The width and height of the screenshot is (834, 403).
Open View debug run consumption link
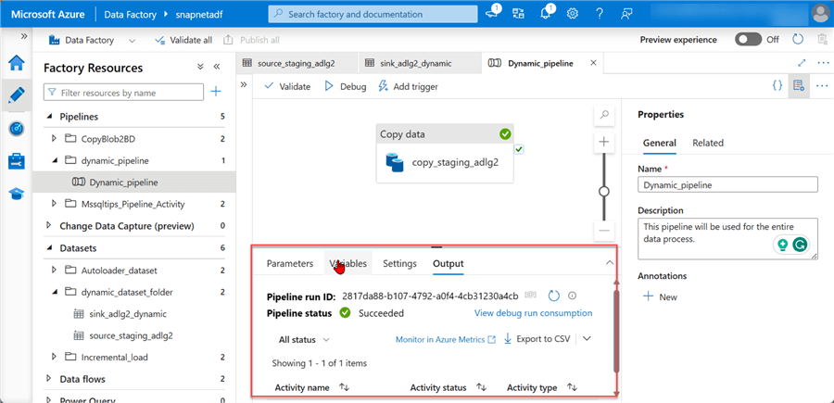click(533, 313)
